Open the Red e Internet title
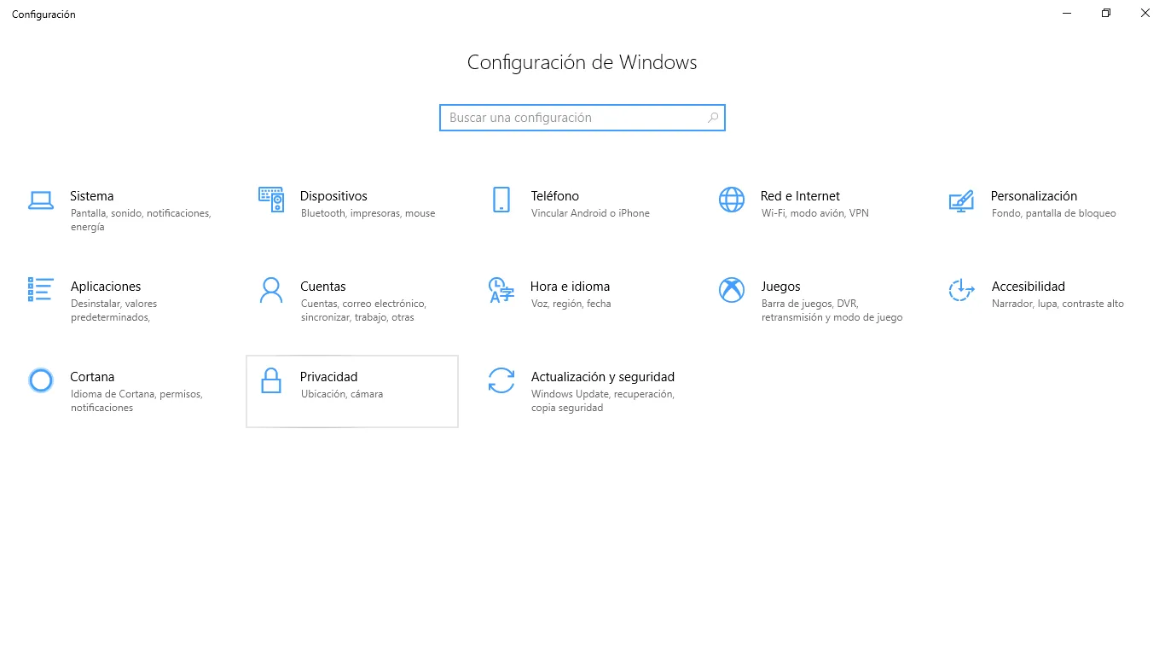The image size is (1165, 655). point(800,196)
